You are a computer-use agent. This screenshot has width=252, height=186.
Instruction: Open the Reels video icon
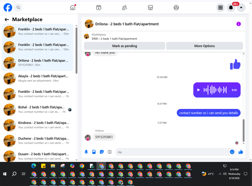coord(99,8)
